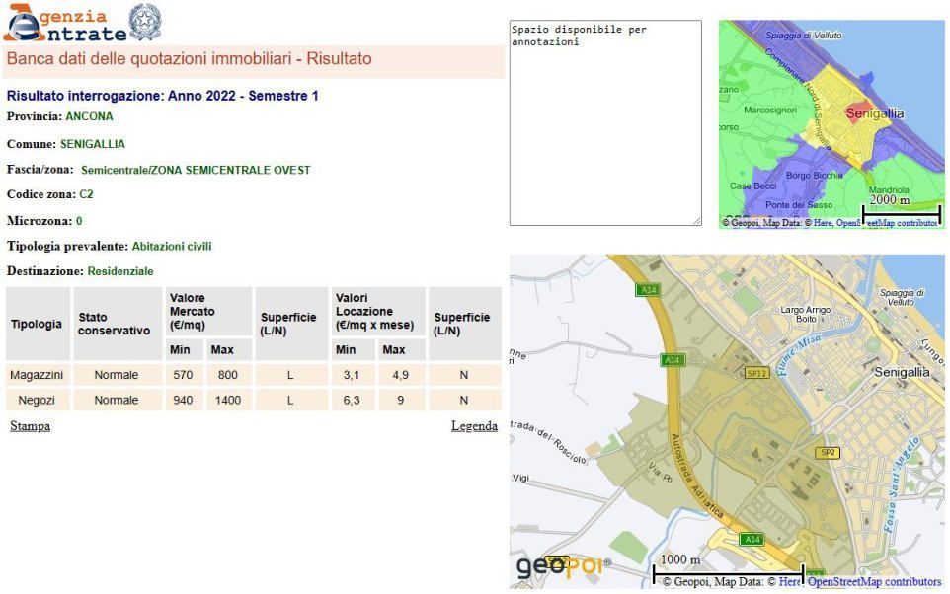Screen dimensions: 950x594
Task: Select the Magazzini row label
Action: tap(37, 375)
